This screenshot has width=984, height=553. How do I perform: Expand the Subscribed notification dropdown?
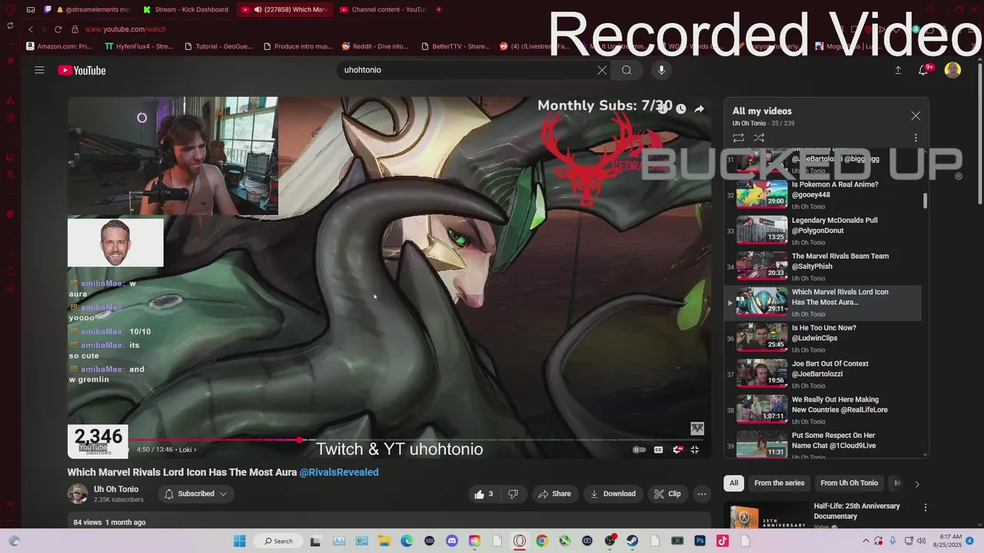tap(196, 494)
